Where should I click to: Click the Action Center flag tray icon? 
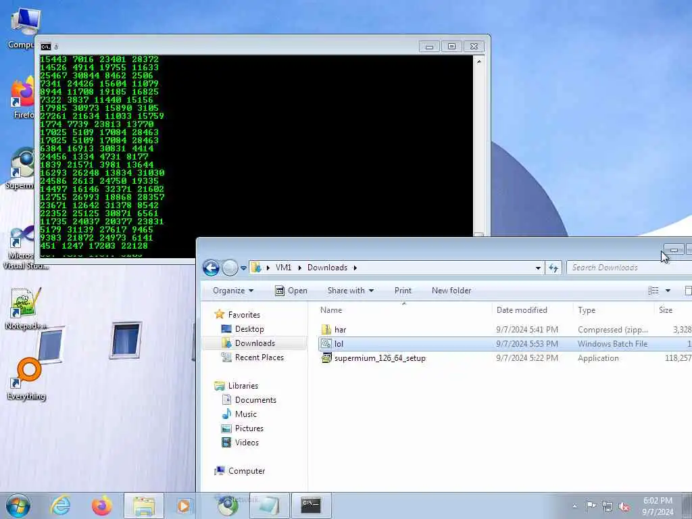[591, 505]
